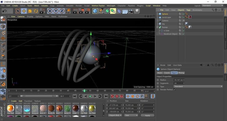Select the Rotate tool in the toolbar
Viewport: 227px width, 121px height.
point(36,11)
